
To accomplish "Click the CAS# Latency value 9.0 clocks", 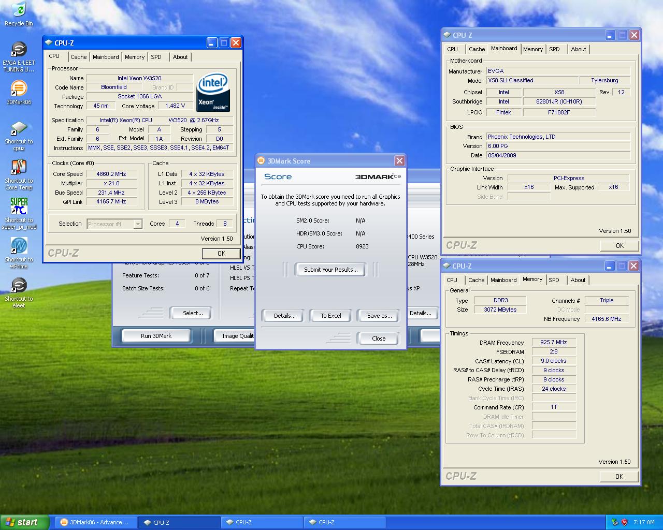I will click(x=554, y=361).
